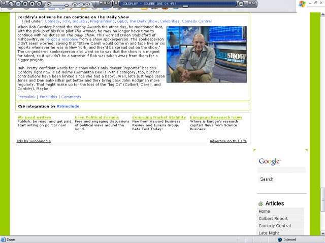Open the OpEd category link
Viewport: 325px width, 243px height.
click(x=122, y=21)
